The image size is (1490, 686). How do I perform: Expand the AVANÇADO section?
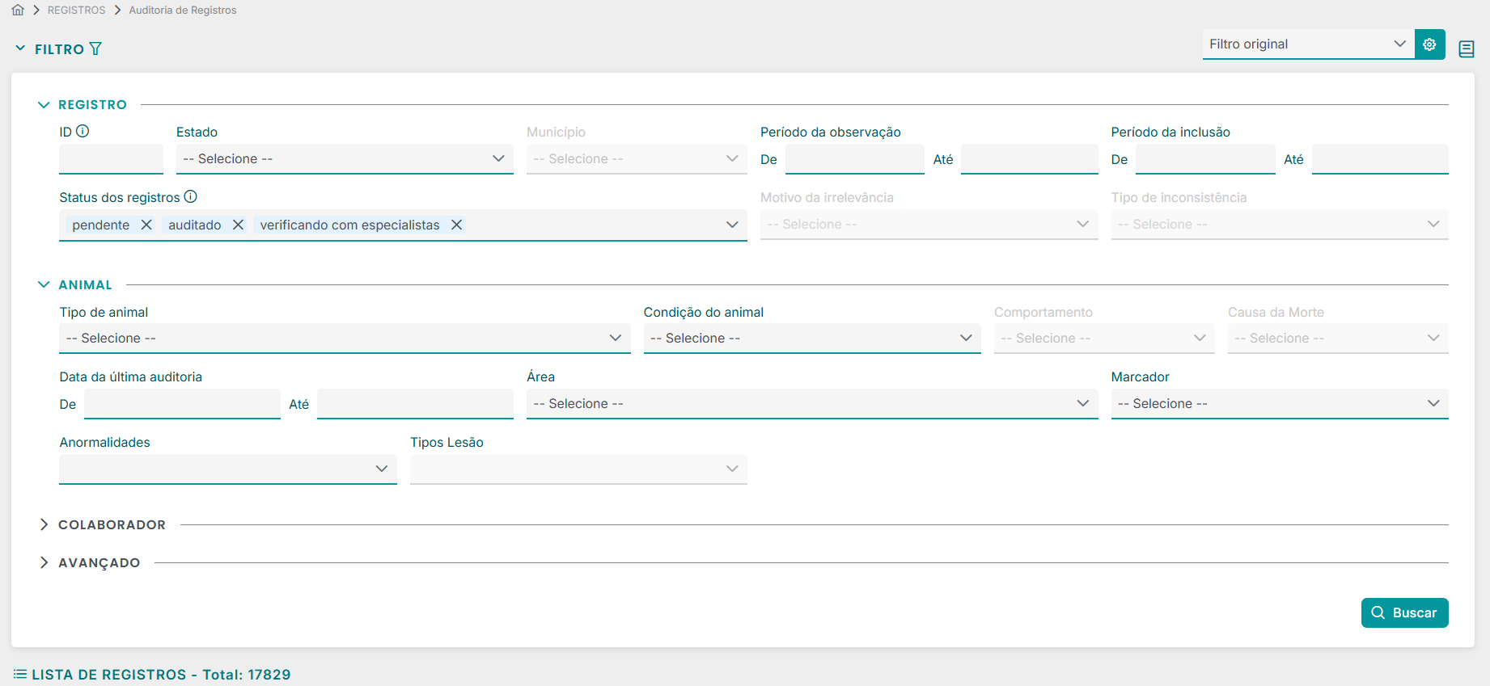click(44, 563)
